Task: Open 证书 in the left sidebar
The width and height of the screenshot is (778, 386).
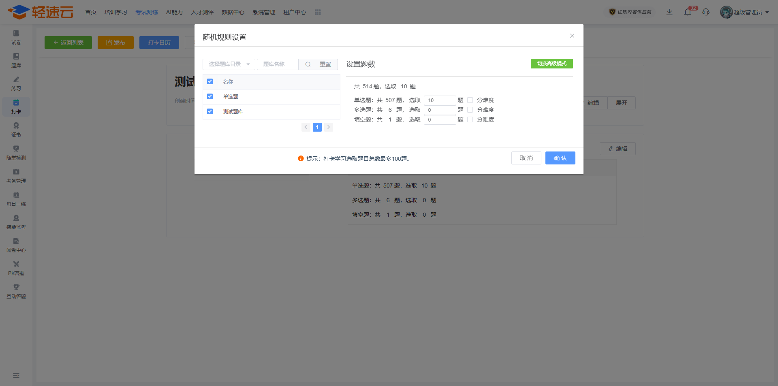Action: tap(16, 130)
